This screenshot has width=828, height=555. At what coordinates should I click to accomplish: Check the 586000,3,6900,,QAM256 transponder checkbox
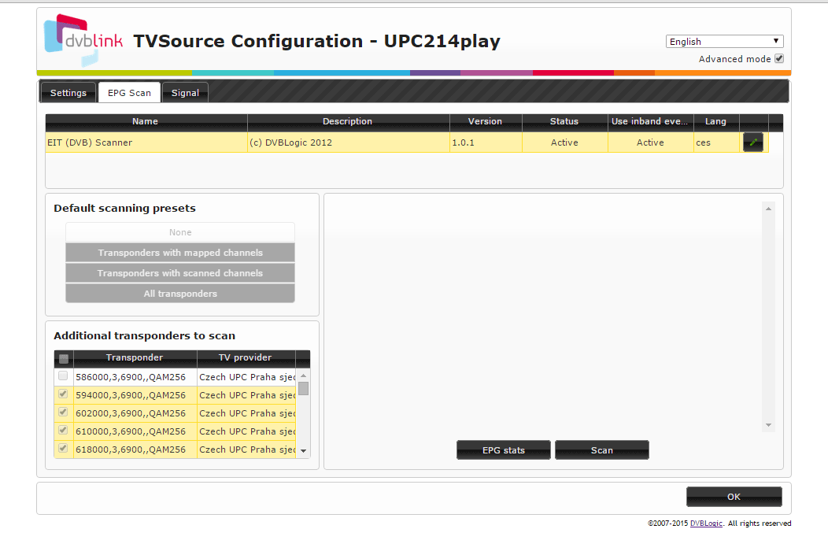[x=63, y=376]
